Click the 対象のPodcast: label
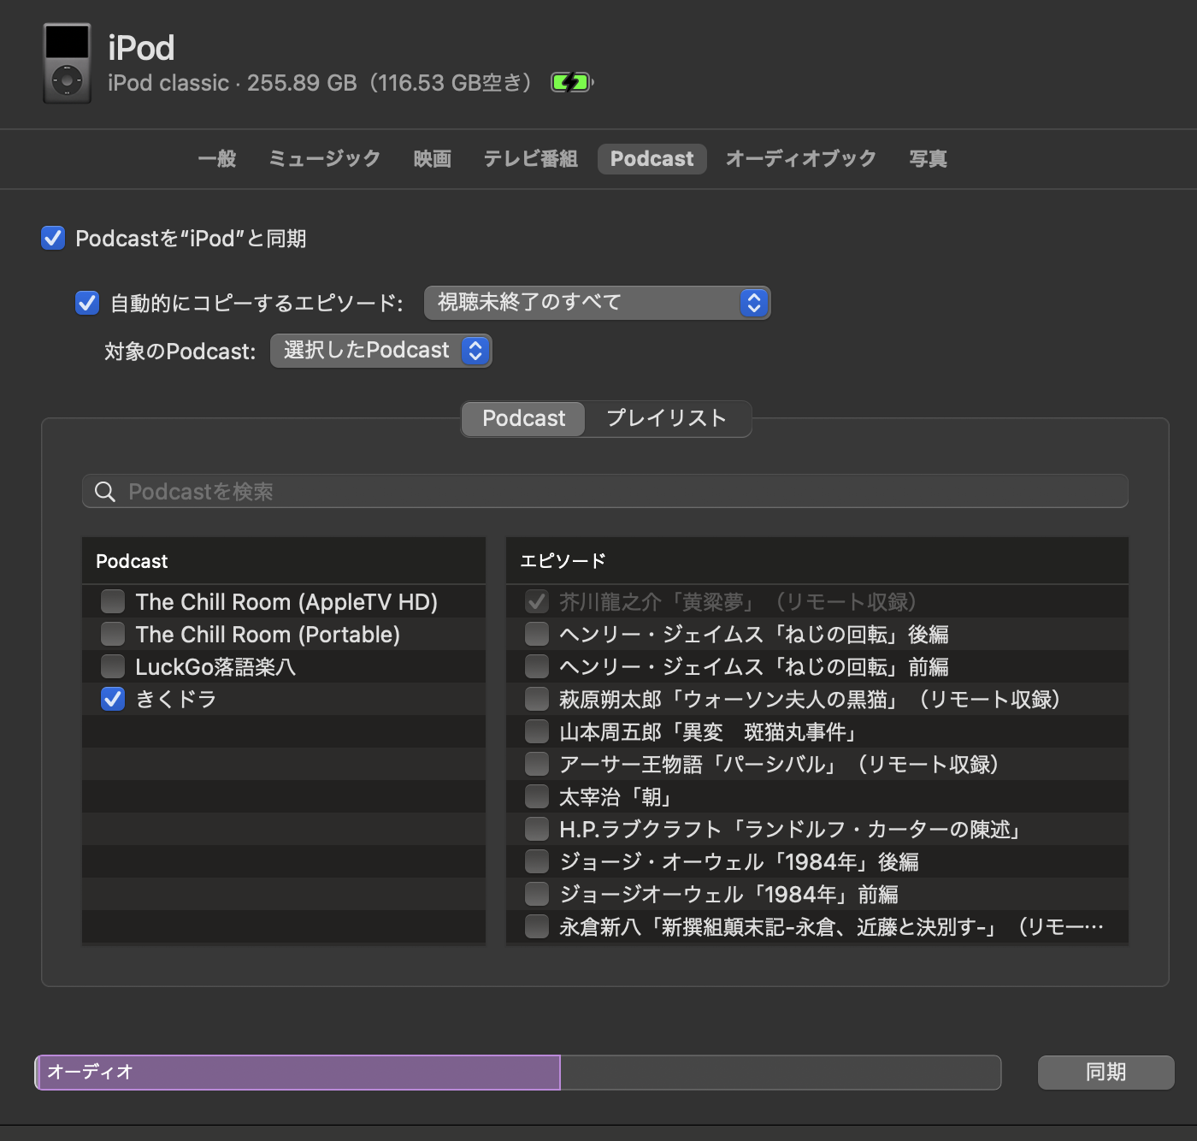1197x1141 pixels. tap(180, 352)
